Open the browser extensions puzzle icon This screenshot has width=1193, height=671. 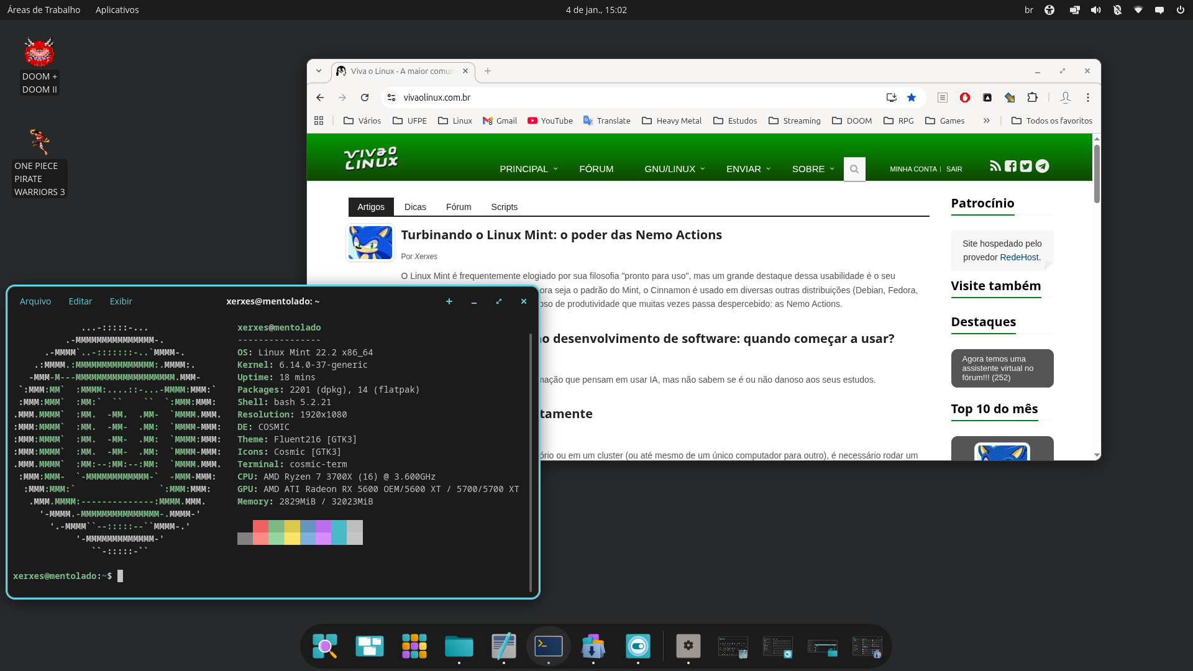[1032, 98]
